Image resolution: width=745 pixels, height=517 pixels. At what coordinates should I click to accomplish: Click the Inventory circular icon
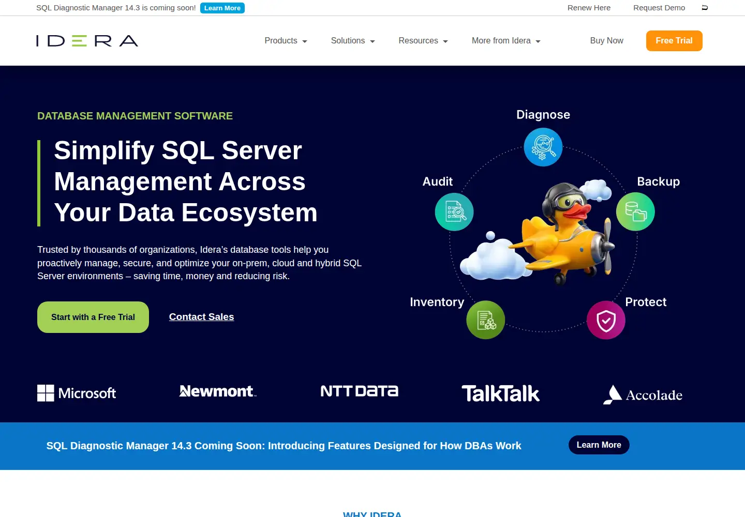(x=485, y=320)
